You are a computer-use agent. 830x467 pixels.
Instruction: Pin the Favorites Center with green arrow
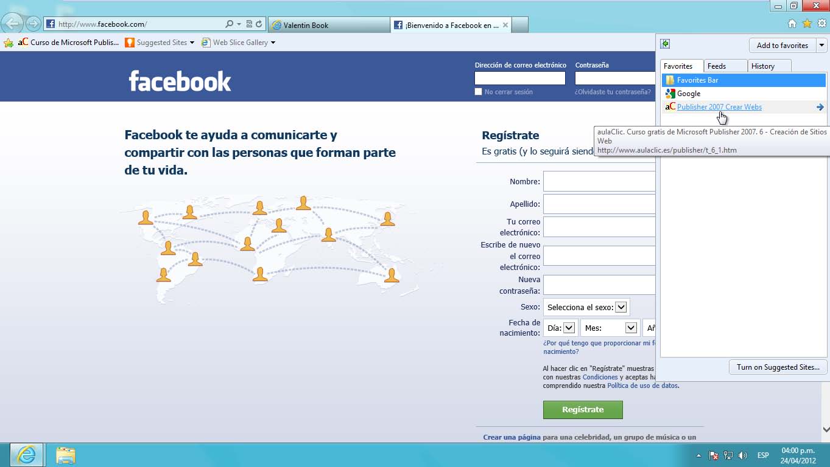[x=665, y=44]
